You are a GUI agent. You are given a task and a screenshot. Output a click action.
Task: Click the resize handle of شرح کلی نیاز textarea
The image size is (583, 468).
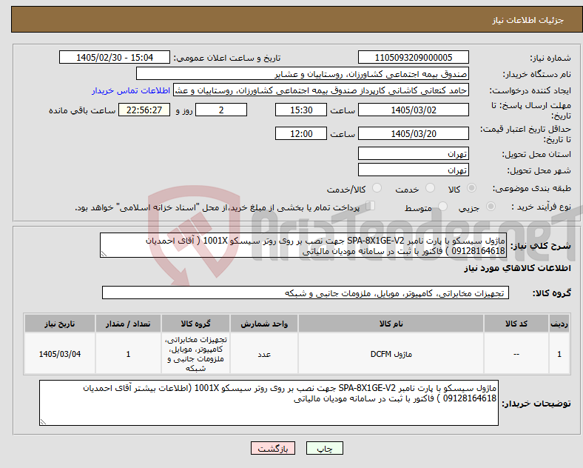104,254
